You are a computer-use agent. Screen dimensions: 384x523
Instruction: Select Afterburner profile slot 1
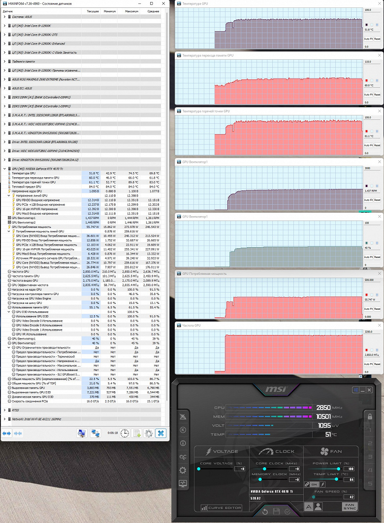370,430
